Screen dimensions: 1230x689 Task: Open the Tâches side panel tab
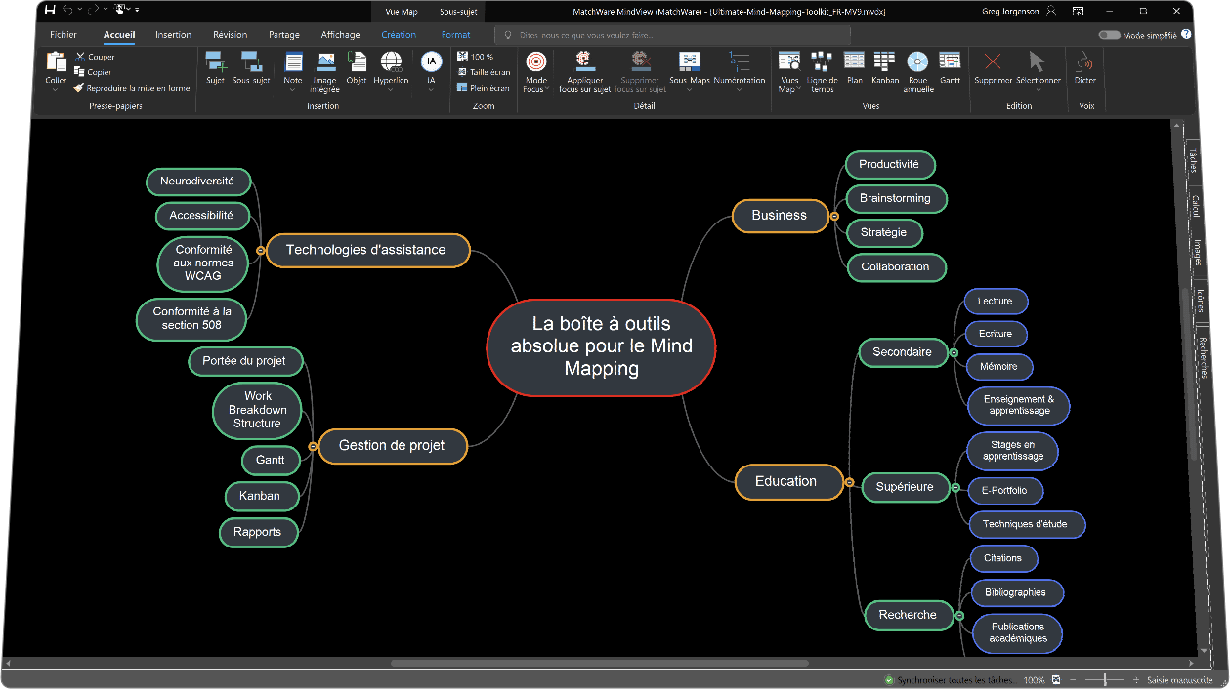tap(1194, 162)
